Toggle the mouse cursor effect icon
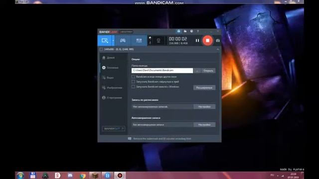 coord(150,38)
